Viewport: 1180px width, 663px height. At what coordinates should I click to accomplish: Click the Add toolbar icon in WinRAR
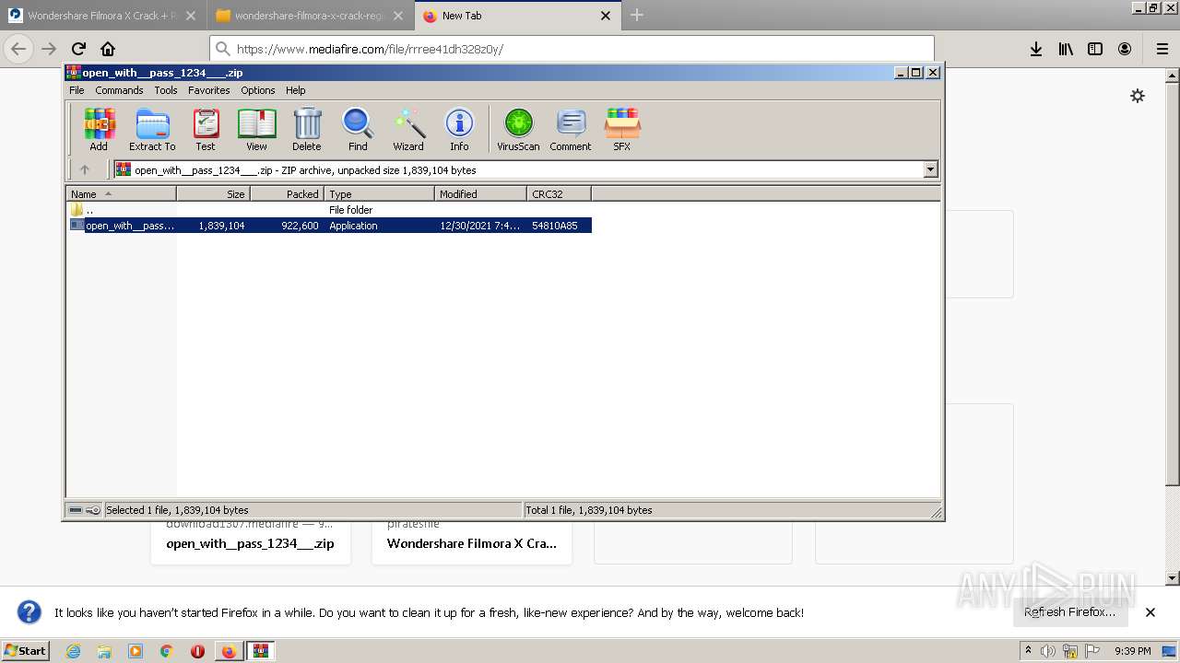point(99,129)
